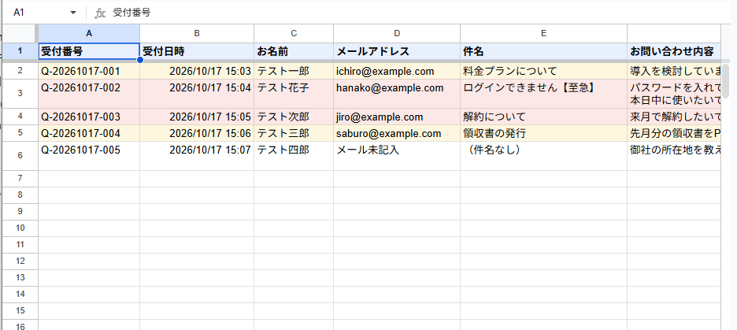The height and width of the screenshot is (330, 737).
Task: Select cell Q-20261017-005
Action: tap(89, 156)
